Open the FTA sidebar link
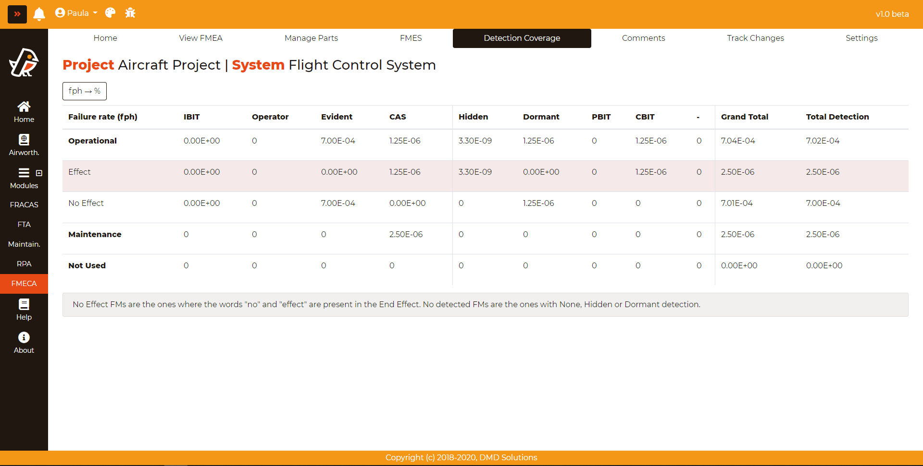The width and height of the screenshot is (923, 466). [24, 224]
